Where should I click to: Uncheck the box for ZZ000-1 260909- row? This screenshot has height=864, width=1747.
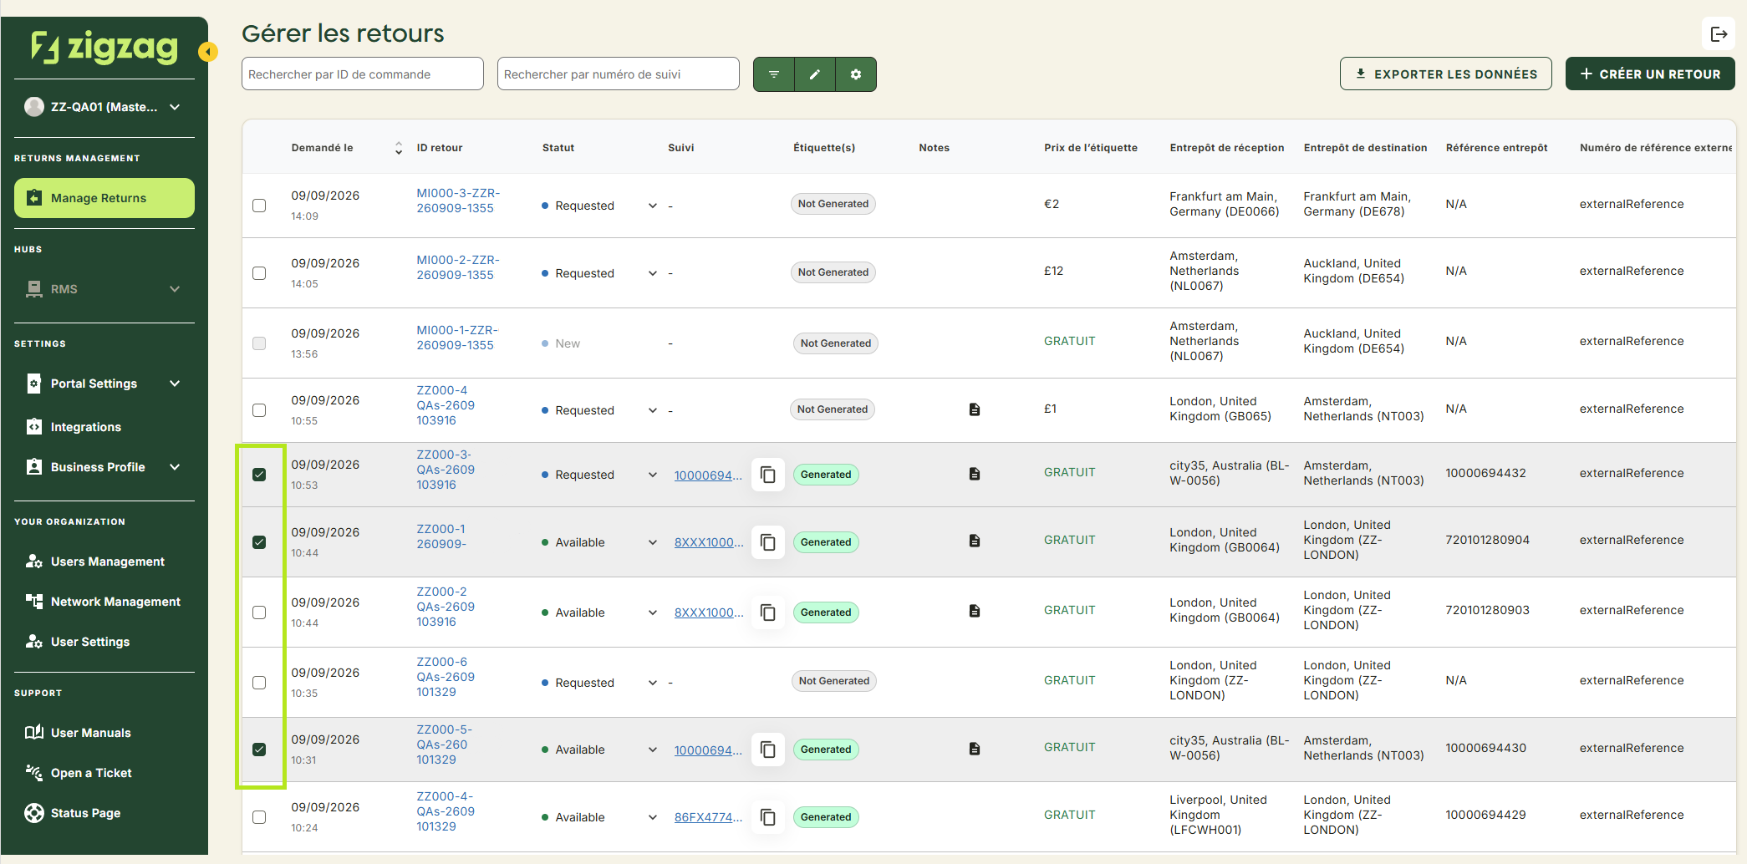click(259, 542)
